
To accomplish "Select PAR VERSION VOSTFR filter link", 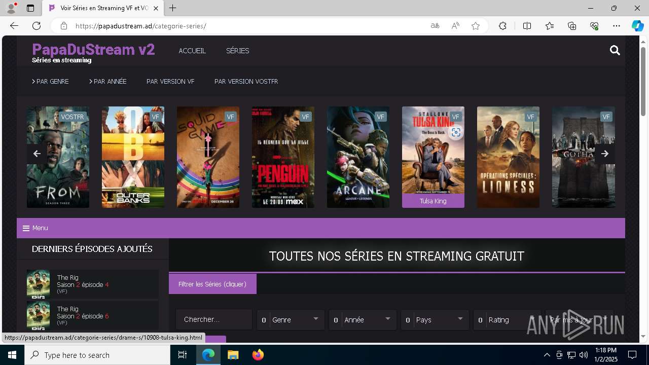I will pyautogui.click(x=246, y=81).
